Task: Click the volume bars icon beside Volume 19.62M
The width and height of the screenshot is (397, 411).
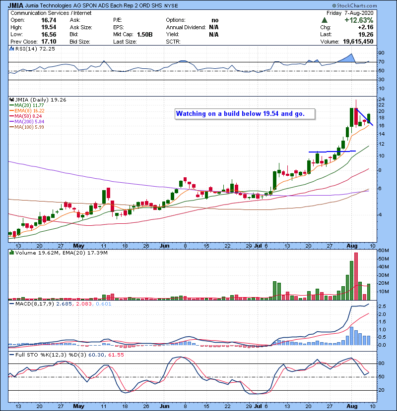Action: click(11, 253)
